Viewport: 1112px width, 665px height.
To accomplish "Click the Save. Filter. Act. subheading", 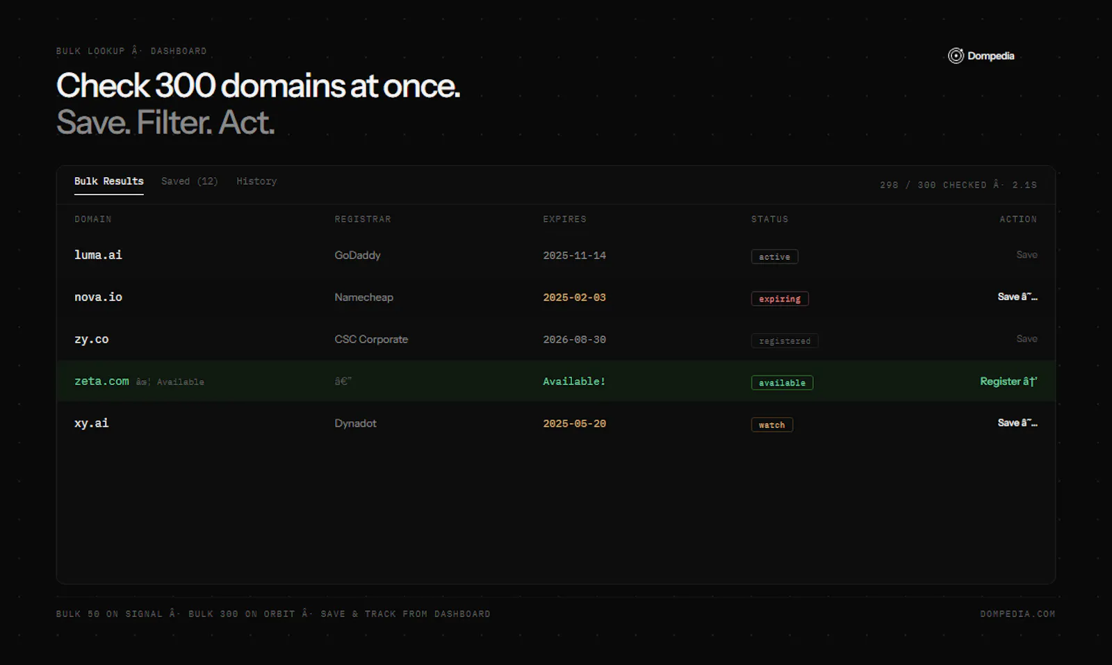I will click(x=165, y=122).
